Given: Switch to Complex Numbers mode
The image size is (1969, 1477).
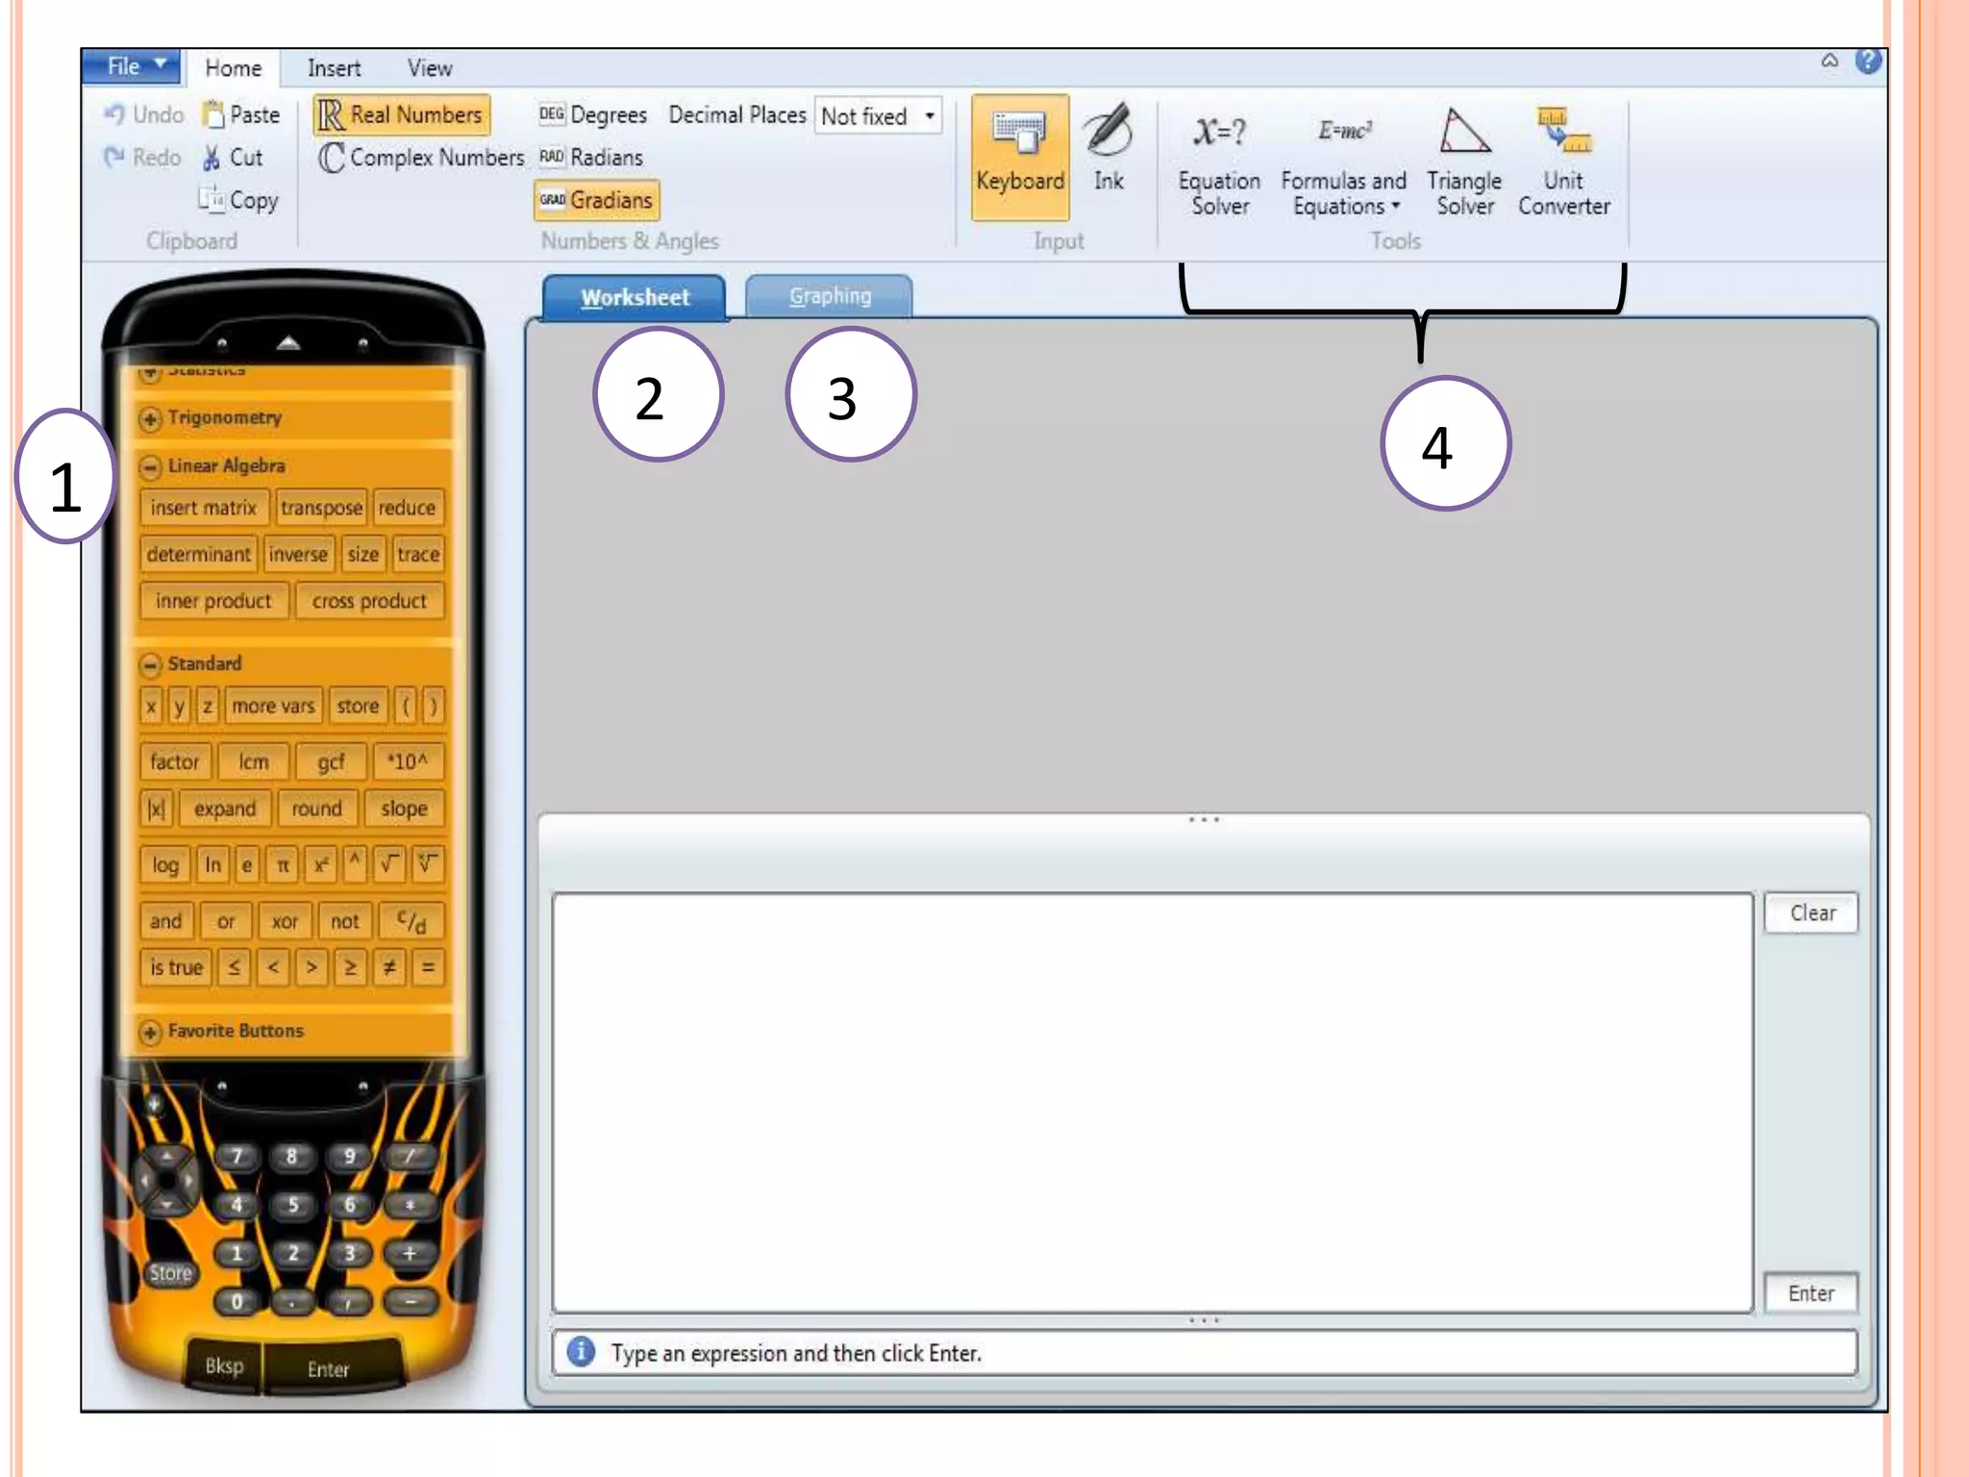Looking at the screenshot, I should [x=421, y=158].
